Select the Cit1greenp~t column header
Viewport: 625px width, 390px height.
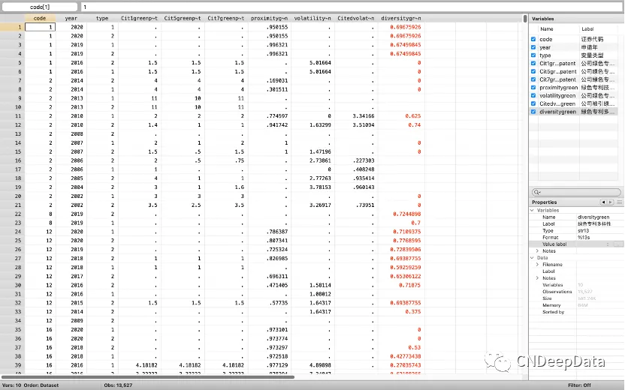(140, 18)
